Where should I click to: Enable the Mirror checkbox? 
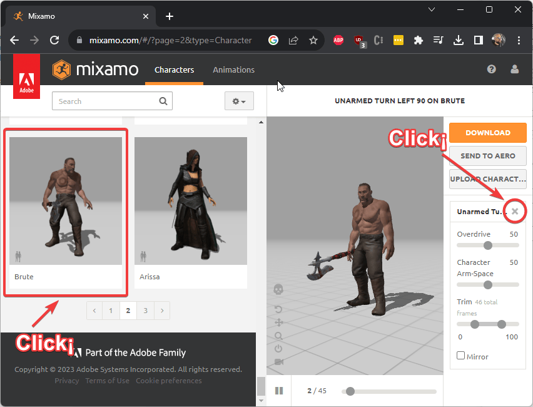click(460, 356)
